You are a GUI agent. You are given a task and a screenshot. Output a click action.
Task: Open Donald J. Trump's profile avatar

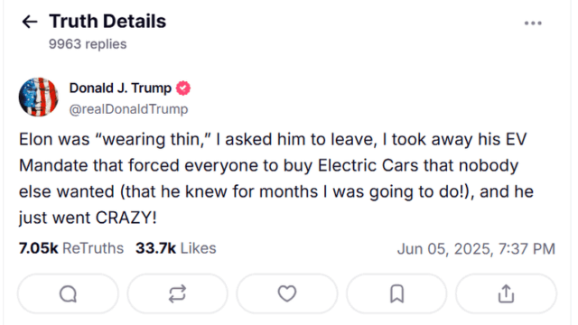(x=38, y=97)
